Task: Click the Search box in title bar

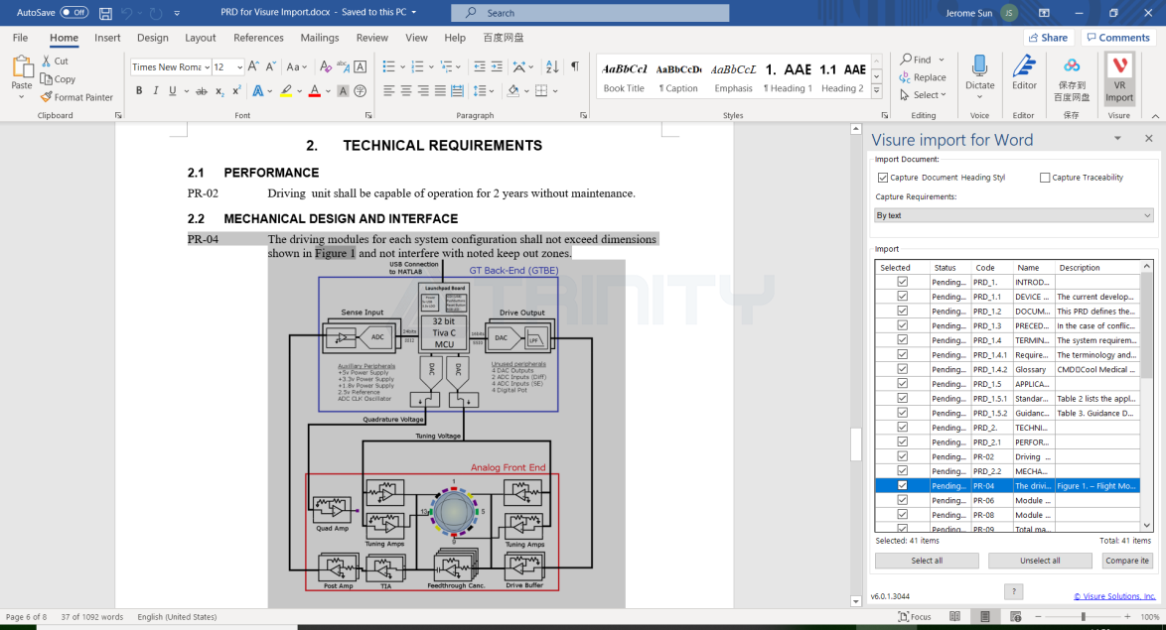Action: (590, 13)
